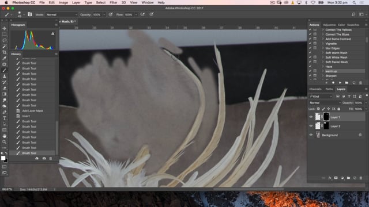This screenshot has width=369, height=207.
Task: Open brush Opacity slider arrow in options bar
Action: [x=104, y=14]
